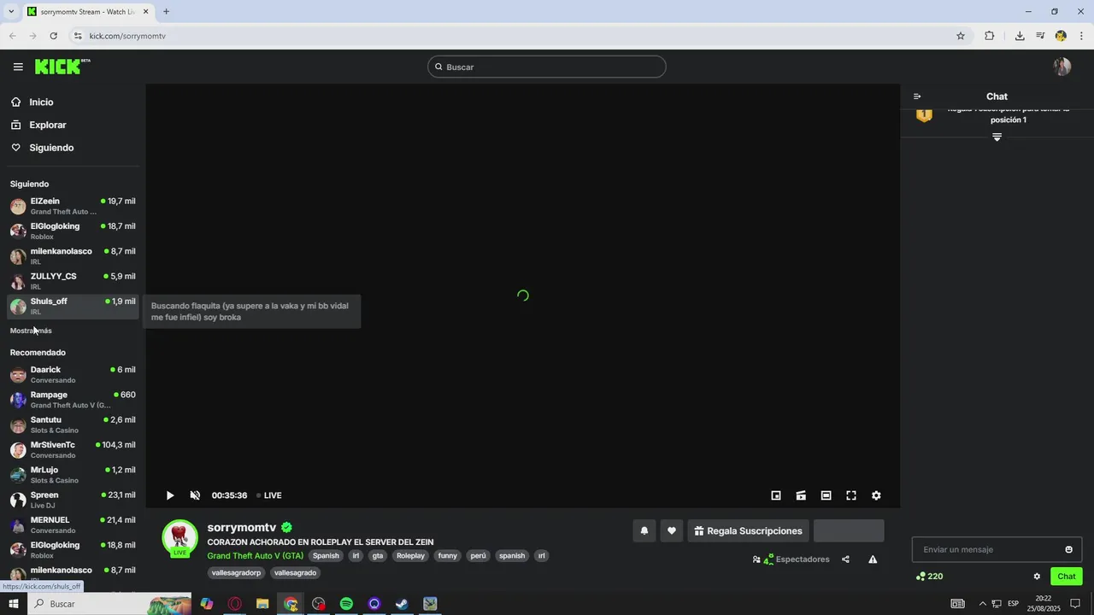Image resolution: width=1094 pixels, height=615 pixels.
Task: Open Siguiendo in the sidebar
Action: tap(51, 148)
